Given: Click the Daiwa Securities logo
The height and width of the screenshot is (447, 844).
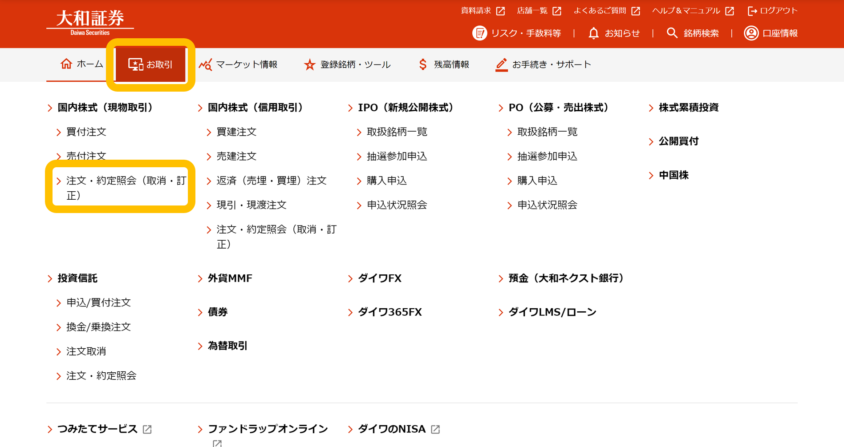Looking at the screenshot, I should click(x=90, y=22).
